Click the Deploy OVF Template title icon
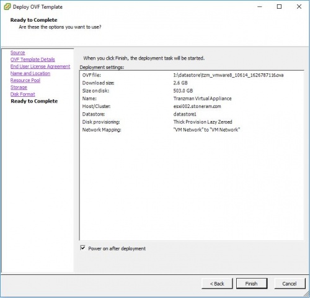This screenshot has width=310, height=298. 7,7
